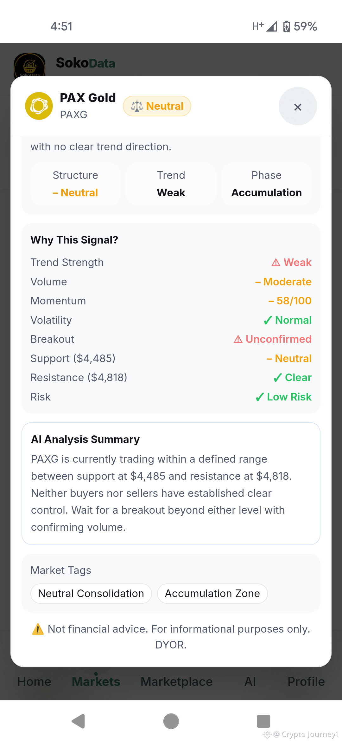Tap the Structure Neutral card

pos(75,184)
